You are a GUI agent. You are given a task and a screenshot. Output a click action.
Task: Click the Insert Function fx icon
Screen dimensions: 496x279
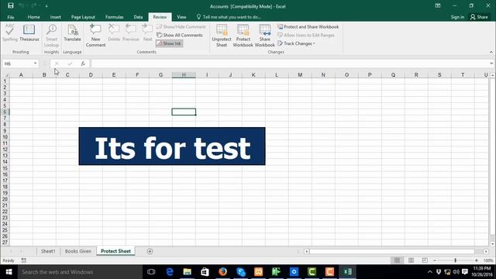click(x=83, y=64)
